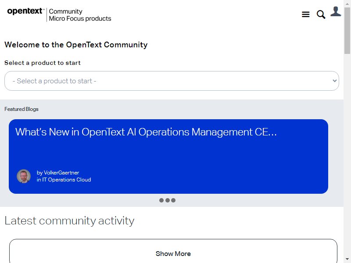This screenshot has width=351, height=263.
Task: Click the opentext logo
Action: (26, 11)
